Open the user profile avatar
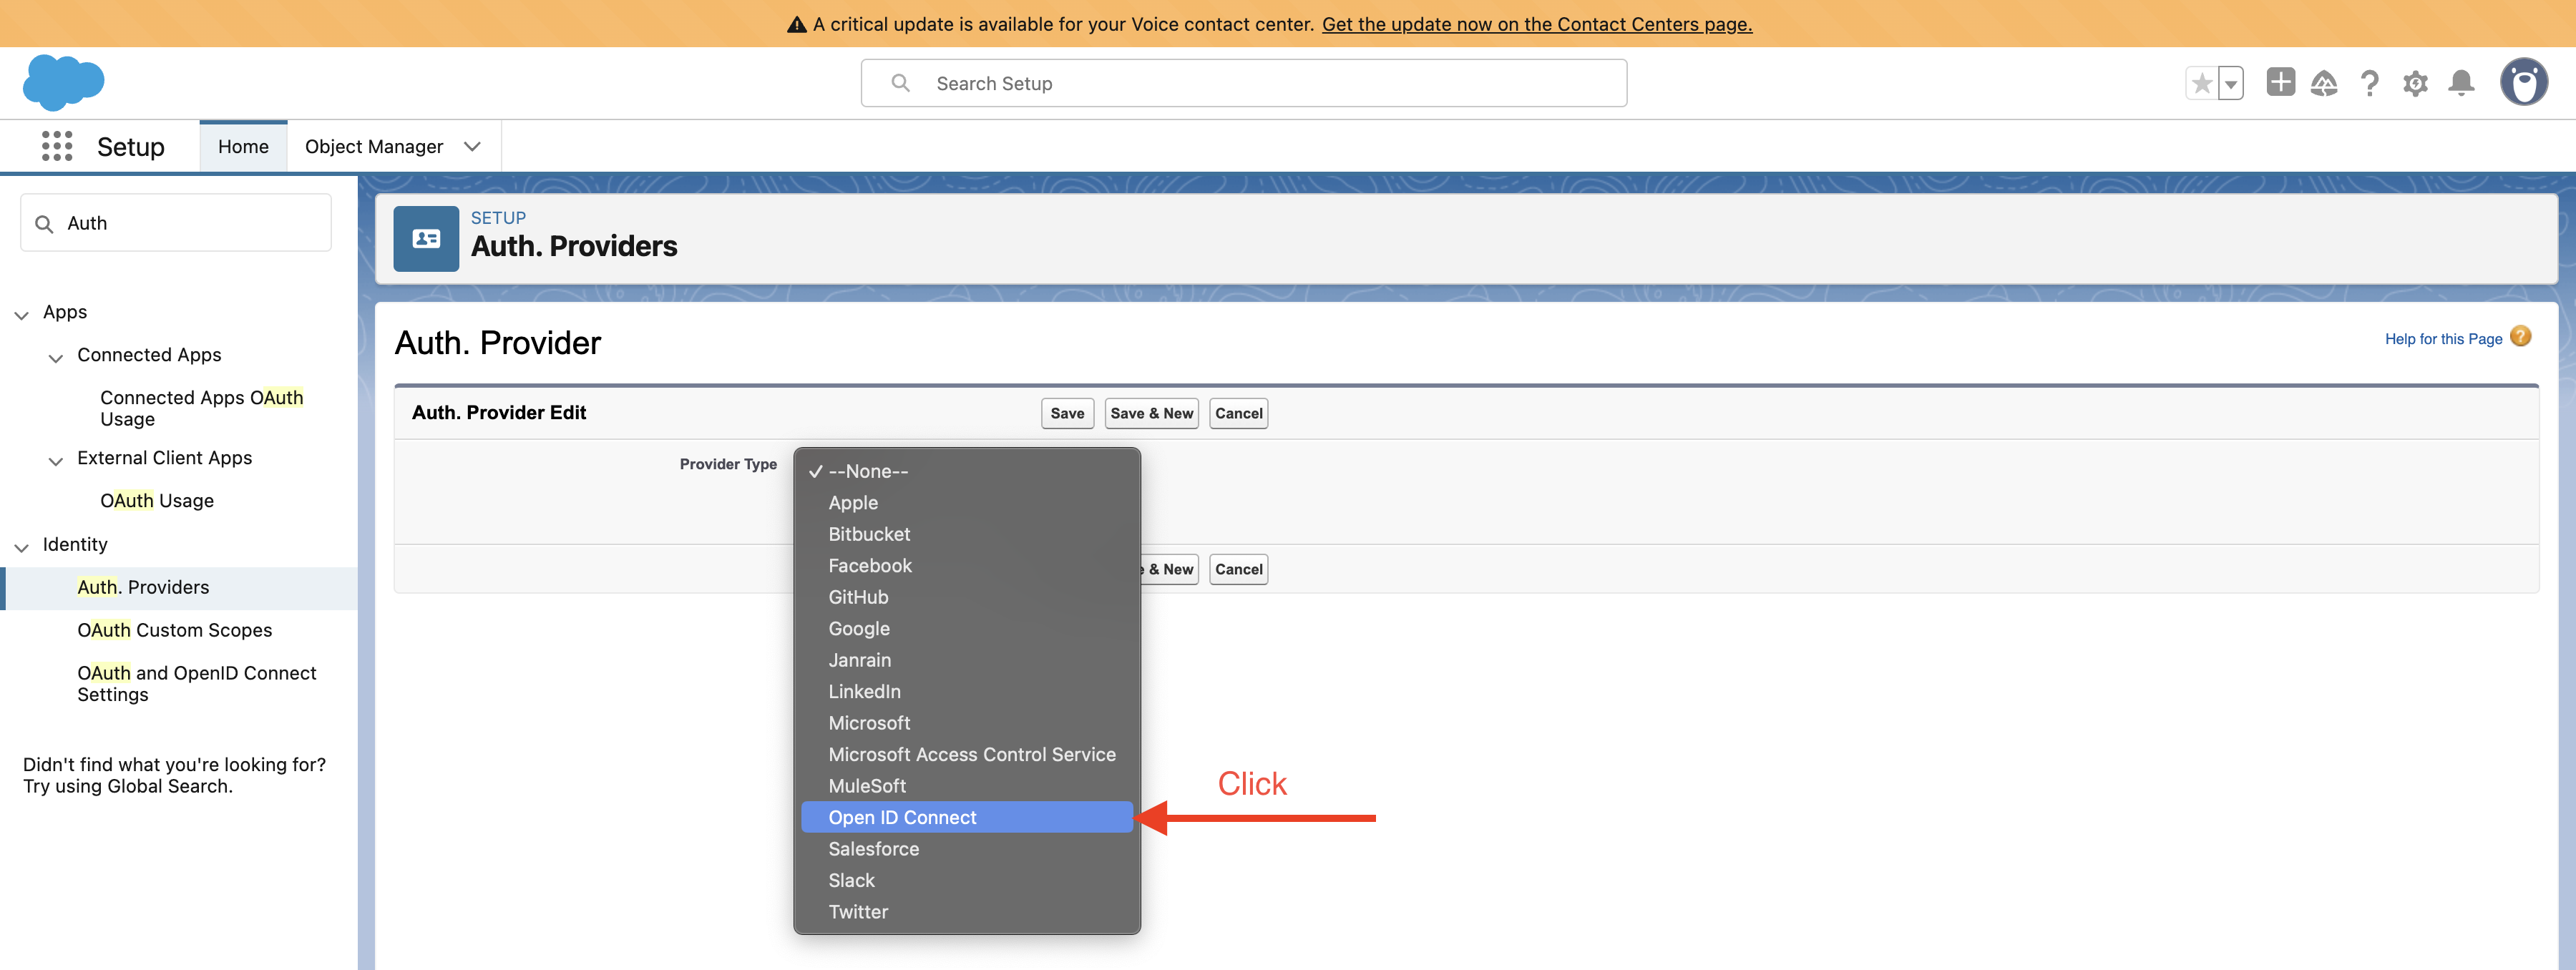Screen dimensions: 2576x970 [2523, 82]
